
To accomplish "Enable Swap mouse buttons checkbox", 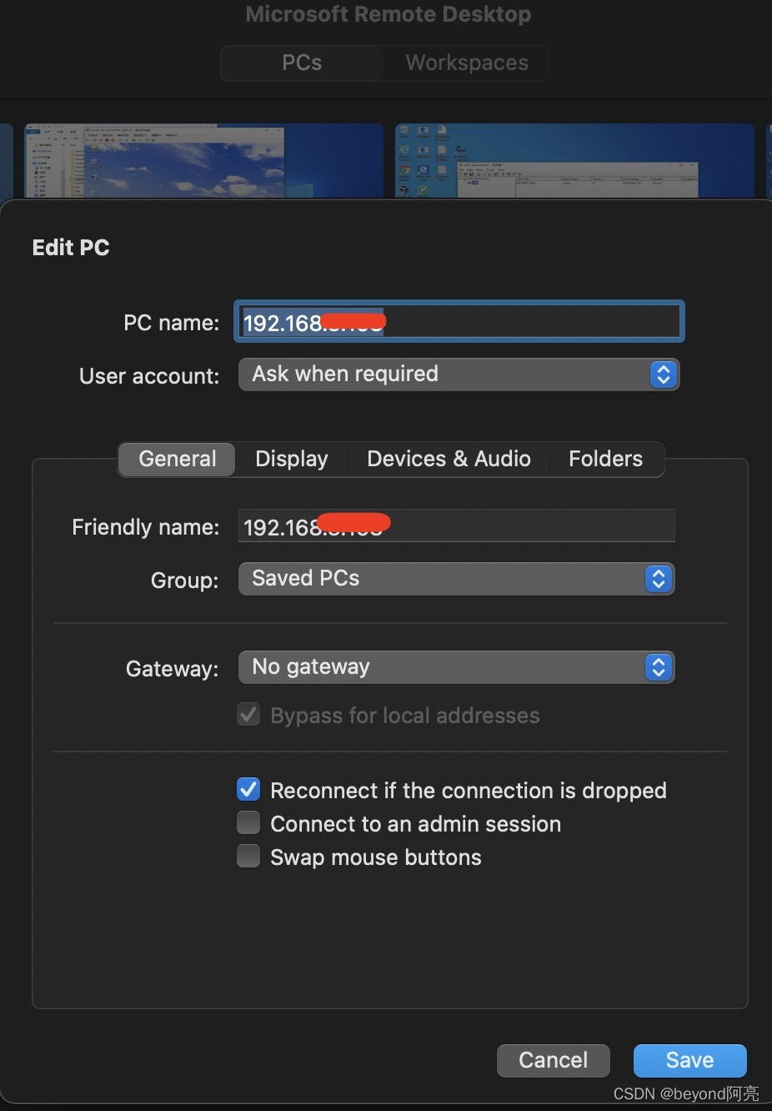I will click(248, 857).
